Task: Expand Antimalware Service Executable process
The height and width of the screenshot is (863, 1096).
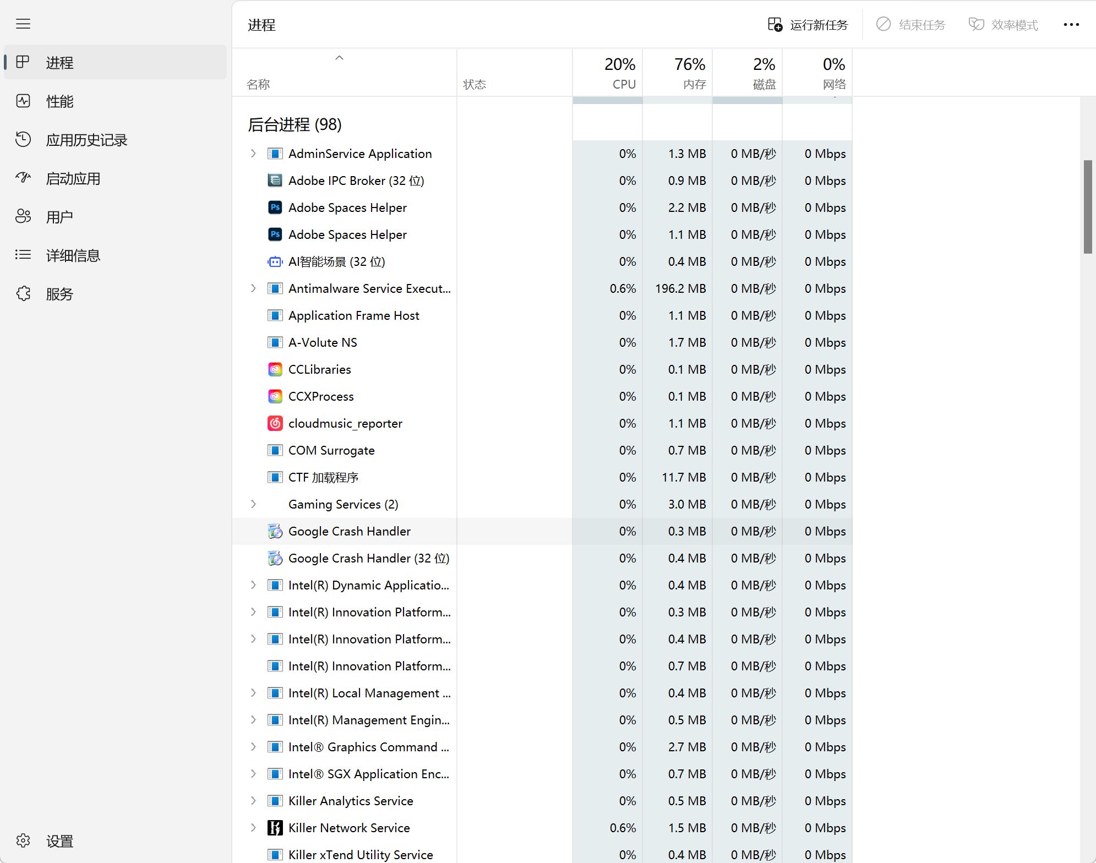Action: [x=253, y=288]
